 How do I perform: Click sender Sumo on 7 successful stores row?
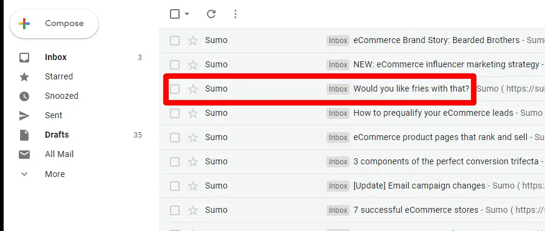click(216, 210)
